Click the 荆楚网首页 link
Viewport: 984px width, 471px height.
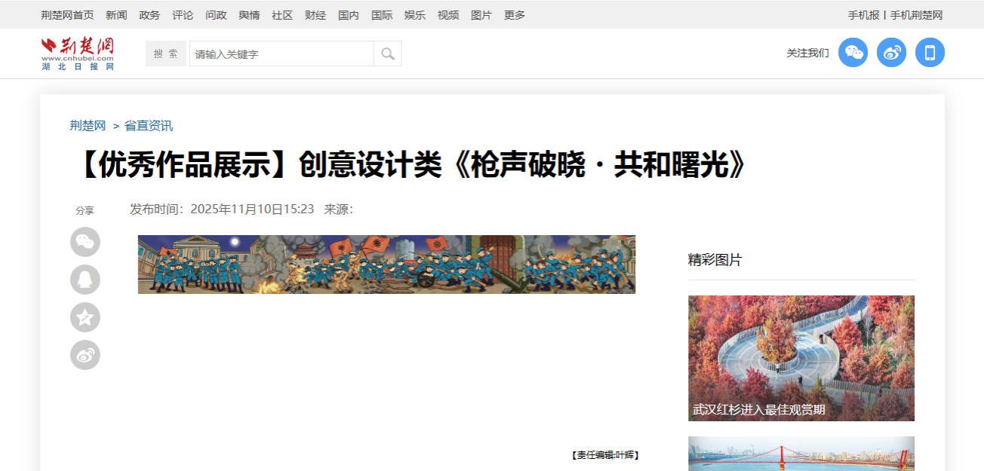pyautogui.click(x=68, y=15)
